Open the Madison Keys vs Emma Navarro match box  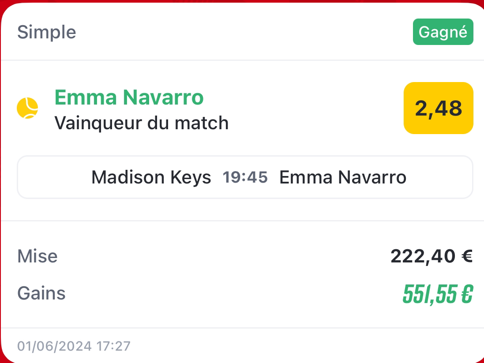coord(245,177)
